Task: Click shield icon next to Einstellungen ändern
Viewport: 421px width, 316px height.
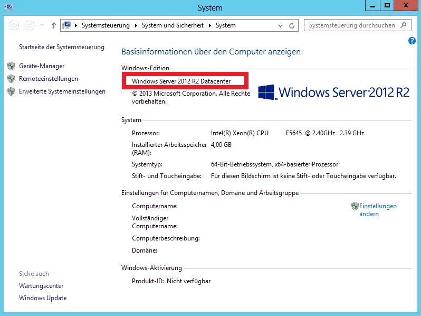Action: tap(355, 206)
